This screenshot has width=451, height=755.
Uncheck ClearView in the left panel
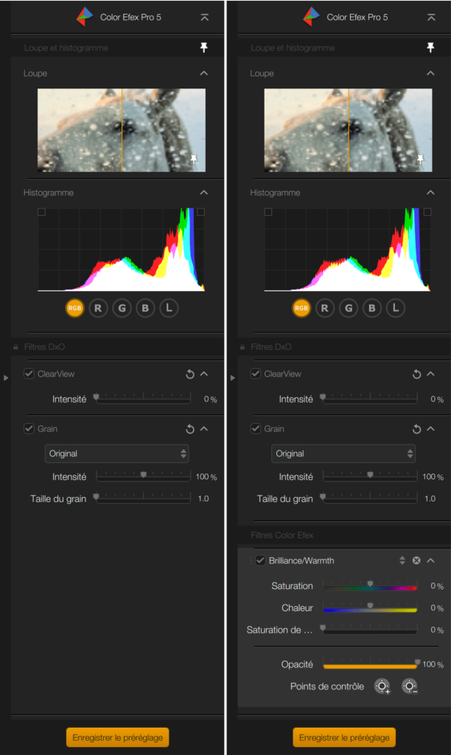[29, 374]
